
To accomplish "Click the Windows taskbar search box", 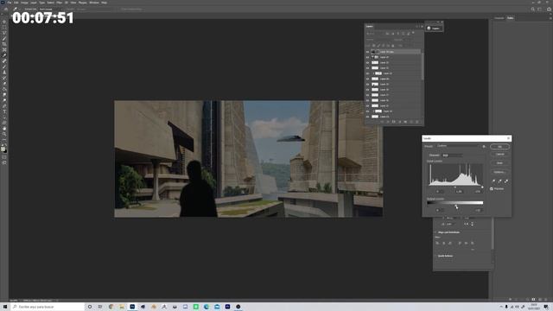I will (x=48, y=307).
